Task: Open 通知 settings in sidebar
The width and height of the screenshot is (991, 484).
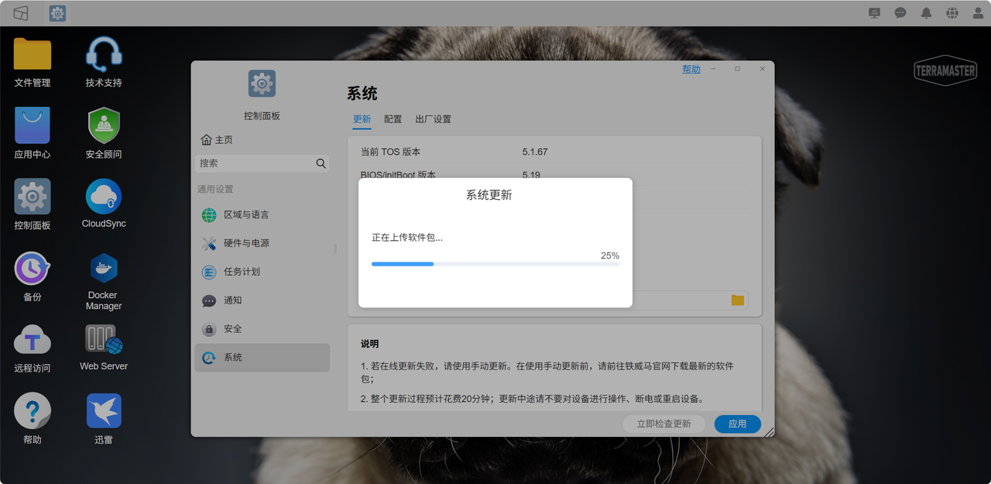Action: pos(262,300)
